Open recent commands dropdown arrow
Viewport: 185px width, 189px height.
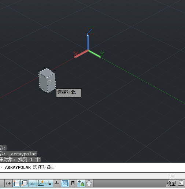[x=1, y=167]
